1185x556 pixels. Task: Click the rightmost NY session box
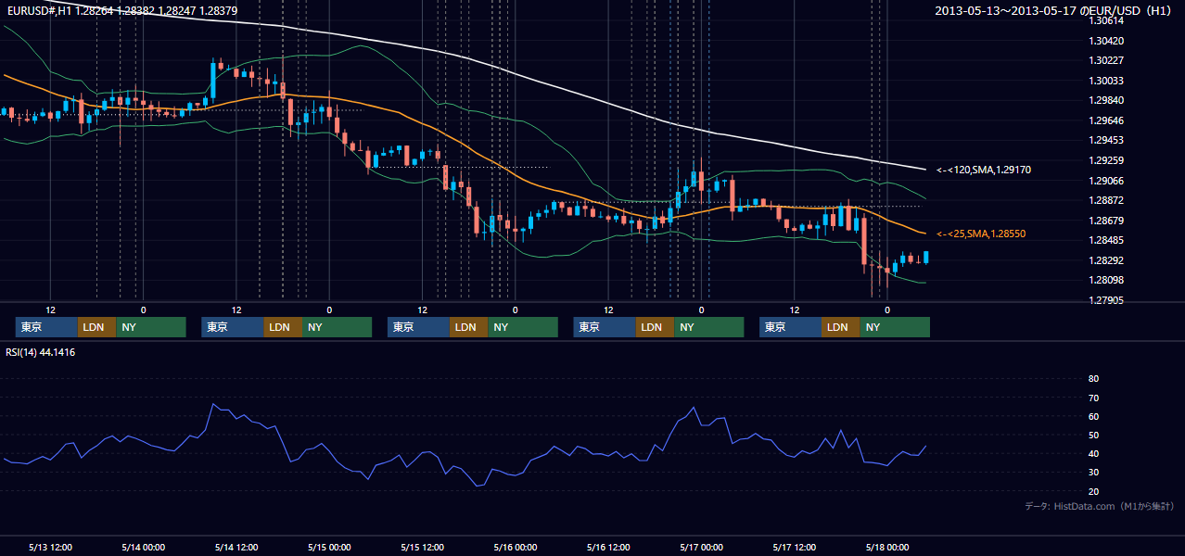[x=894, y=327]
